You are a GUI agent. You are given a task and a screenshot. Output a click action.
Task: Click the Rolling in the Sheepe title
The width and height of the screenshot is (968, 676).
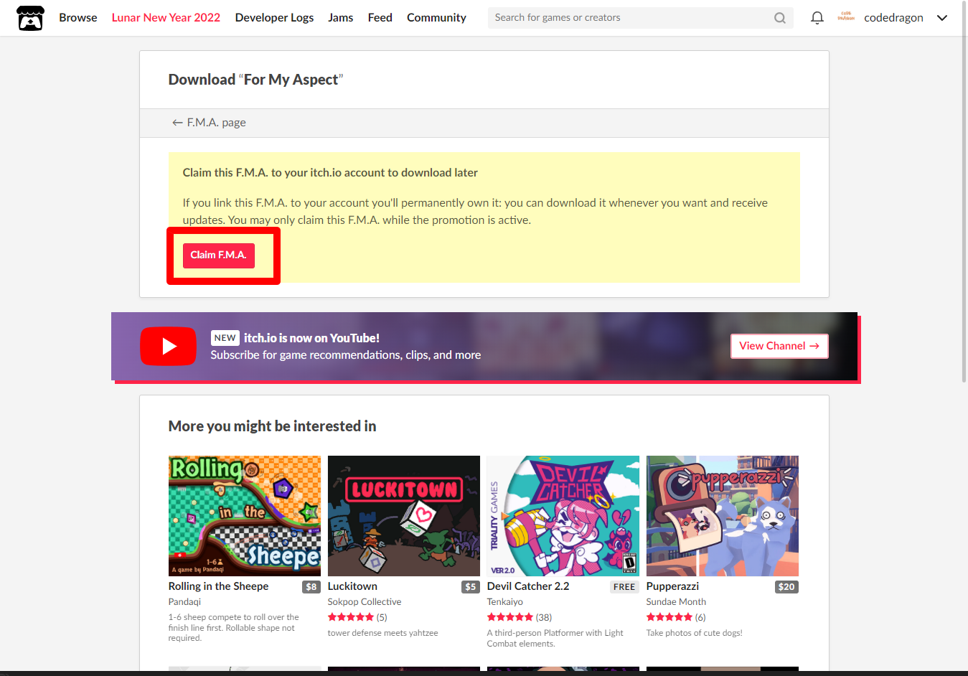coord(219,586)
